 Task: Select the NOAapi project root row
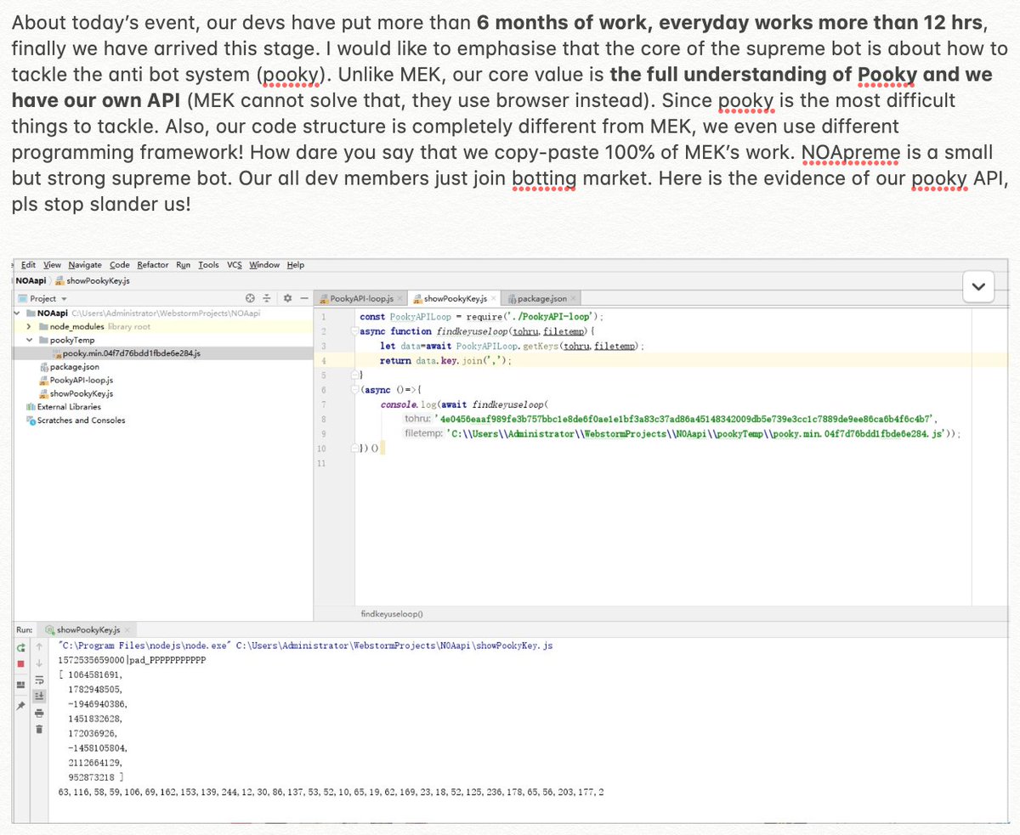pyautogui.click(x=162, y=313)
